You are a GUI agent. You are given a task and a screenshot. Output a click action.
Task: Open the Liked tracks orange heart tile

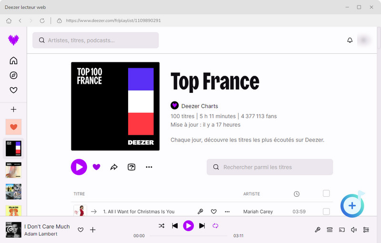(14, 127)
